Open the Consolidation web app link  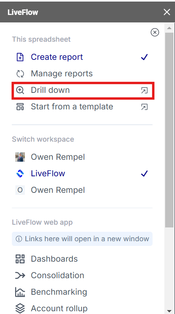pos(58,275)
